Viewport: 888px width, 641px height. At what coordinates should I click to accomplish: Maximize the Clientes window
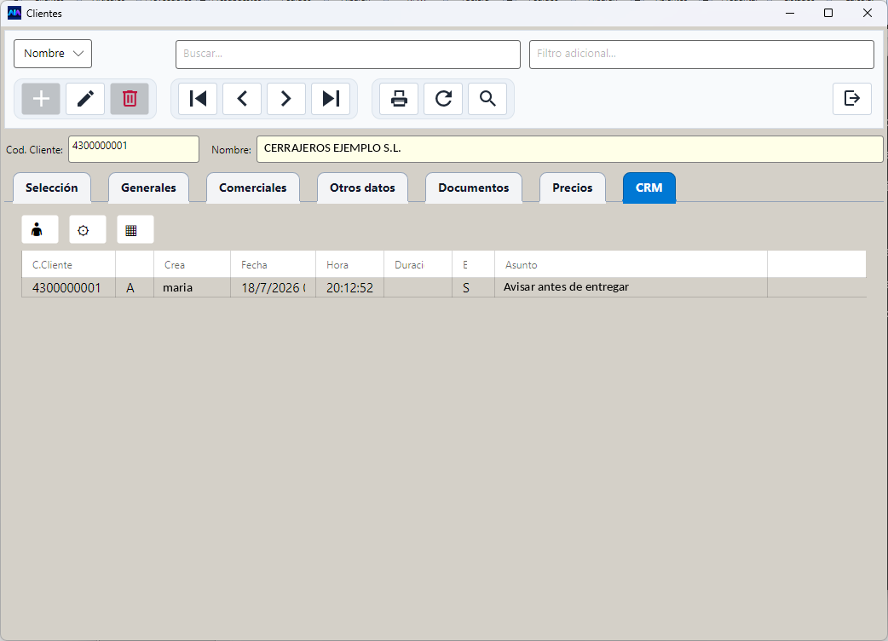pyautogui.click(x=828, y=13)
